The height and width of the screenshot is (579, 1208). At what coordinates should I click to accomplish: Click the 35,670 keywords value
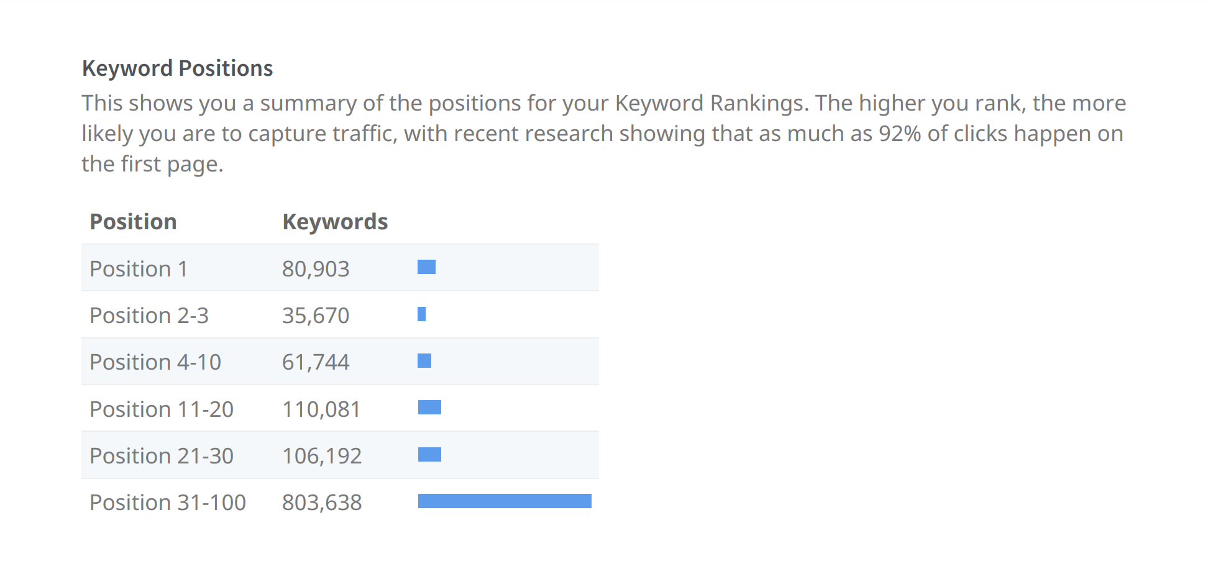(316, 316)
